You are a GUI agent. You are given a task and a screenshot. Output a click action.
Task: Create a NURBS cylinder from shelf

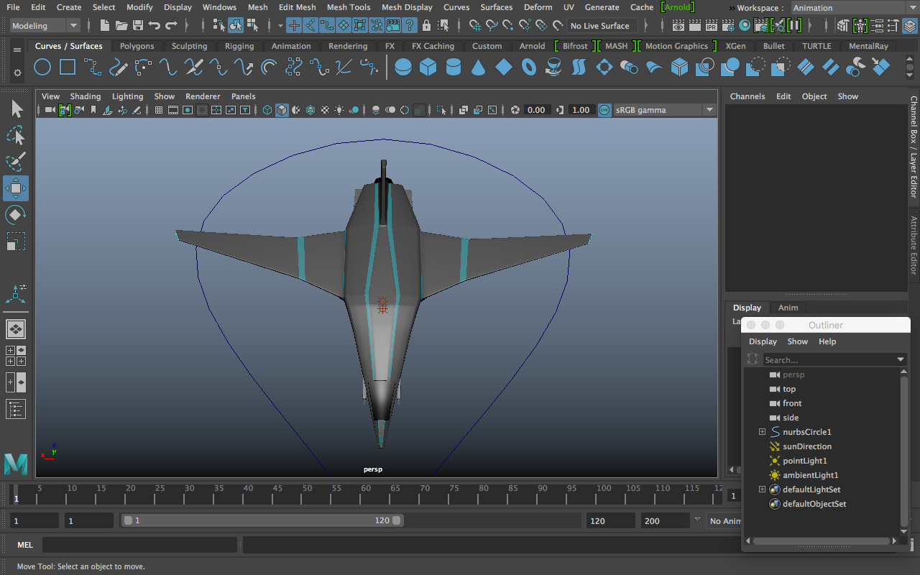(454, 68)
